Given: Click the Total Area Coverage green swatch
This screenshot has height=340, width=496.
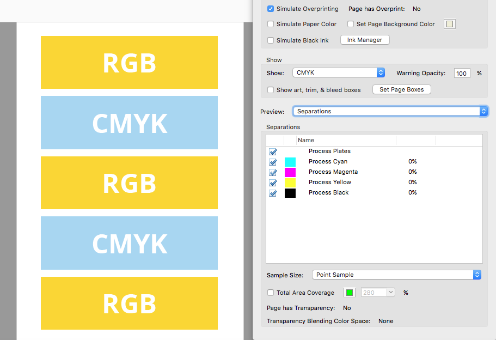Looking at the screenshot, I should [349, 292].
